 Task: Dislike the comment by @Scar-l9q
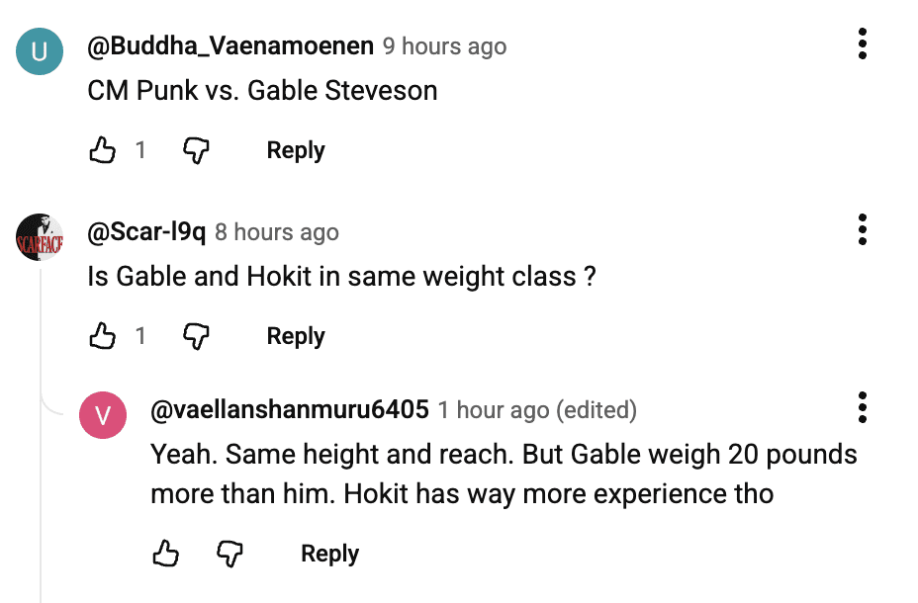[x=197, y=336]
